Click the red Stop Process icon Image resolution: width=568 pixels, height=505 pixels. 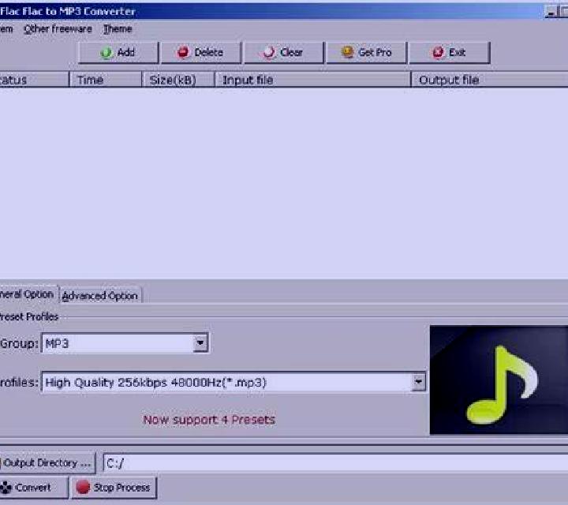(83, 488)
